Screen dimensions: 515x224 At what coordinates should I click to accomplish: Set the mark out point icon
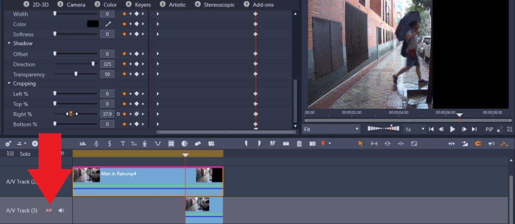point(259,144)
